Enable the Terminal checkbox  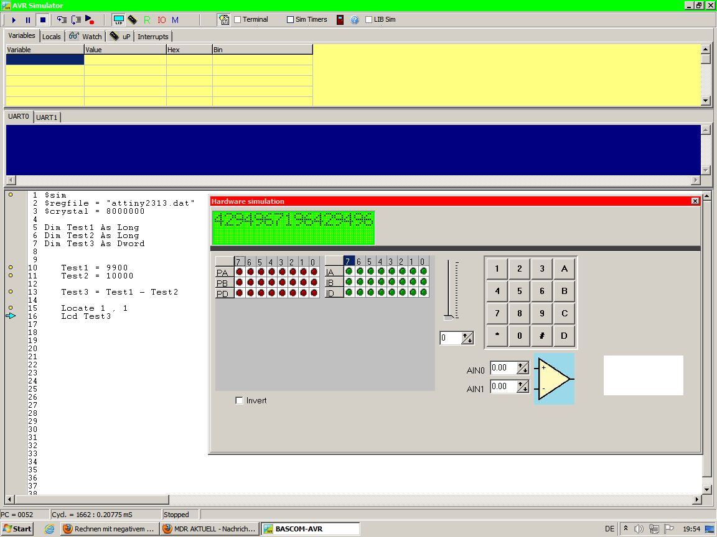[x=237, y=20]
